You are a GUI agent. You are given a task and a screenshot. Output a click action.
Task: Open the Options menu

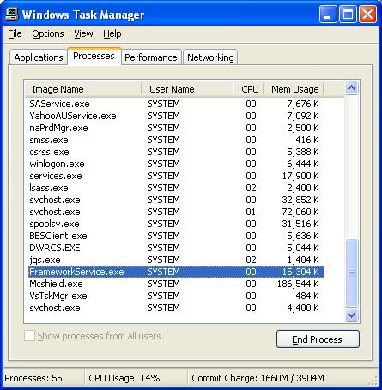click(x=48, y=33)
